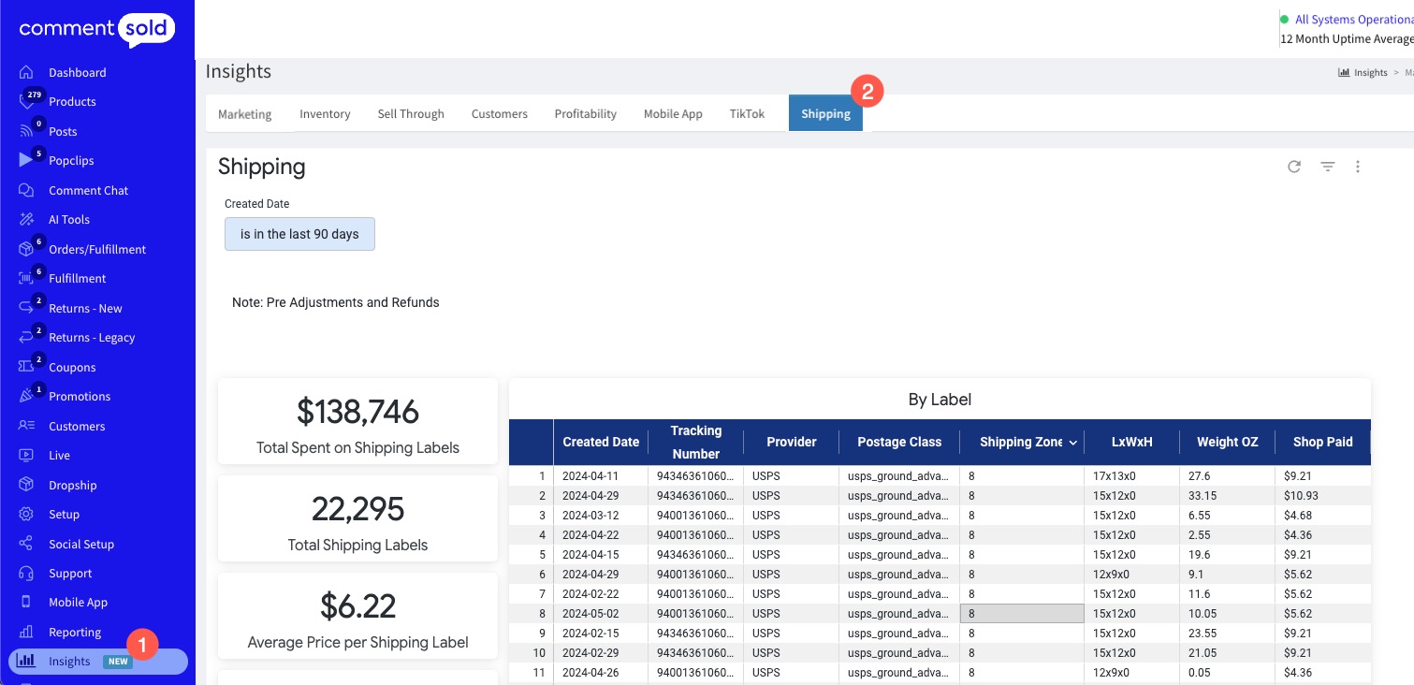Screen dimensions: 1414x685
Task: Click the Live video icon in sidebar
Action: tap(26, 455)
